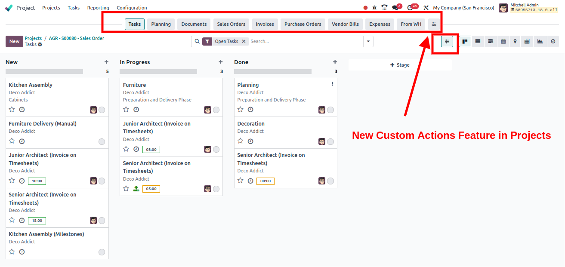Open the Reporting menu
This screenshot has width=565, height=267.
tap(98, 8)
